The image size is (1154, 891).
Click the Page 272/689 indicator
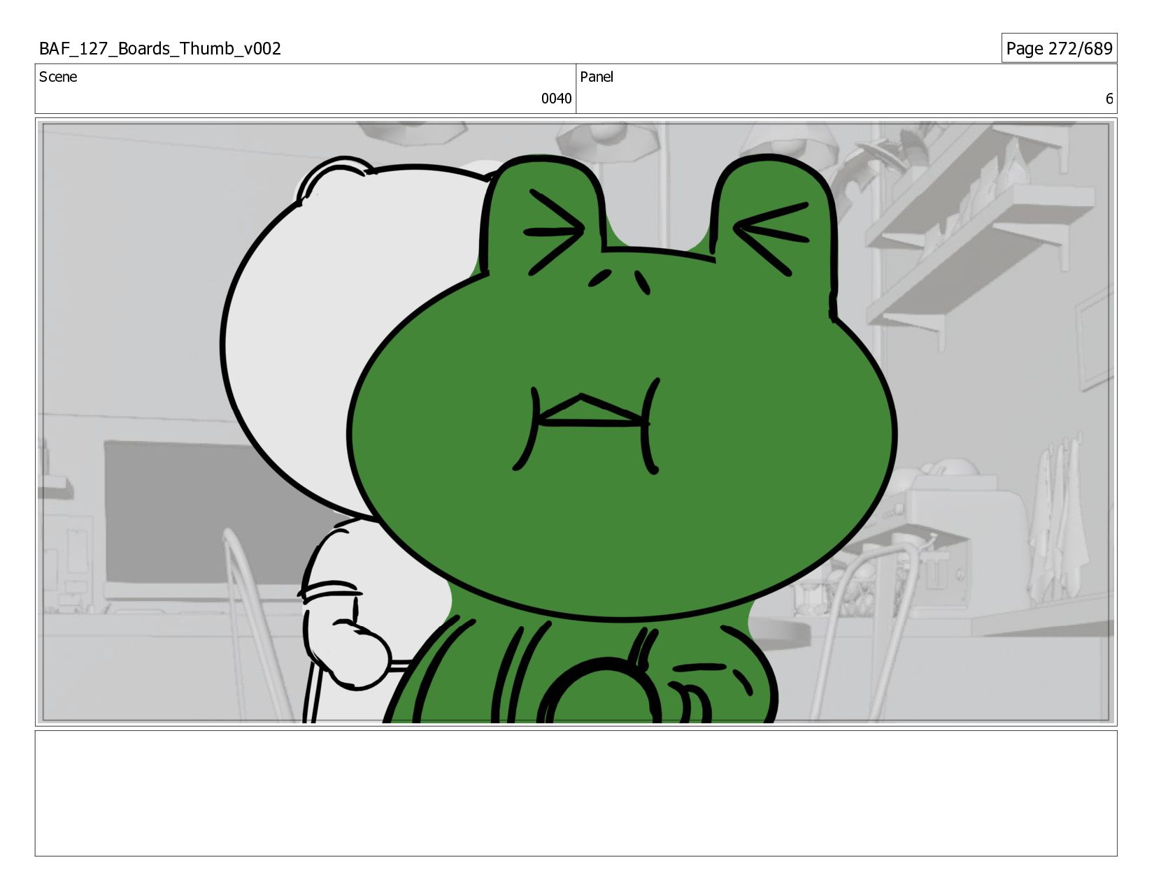pos(1059,48)
